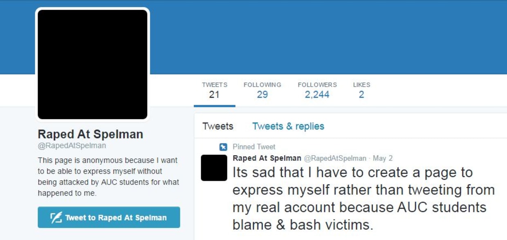This screenshot has width=507, height=240.
Task: Click the pinned tweet pin icon
Action: pos(223,147)
